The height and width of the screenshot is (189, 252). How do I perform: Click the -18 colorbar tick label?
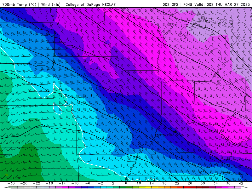point(49,183)
